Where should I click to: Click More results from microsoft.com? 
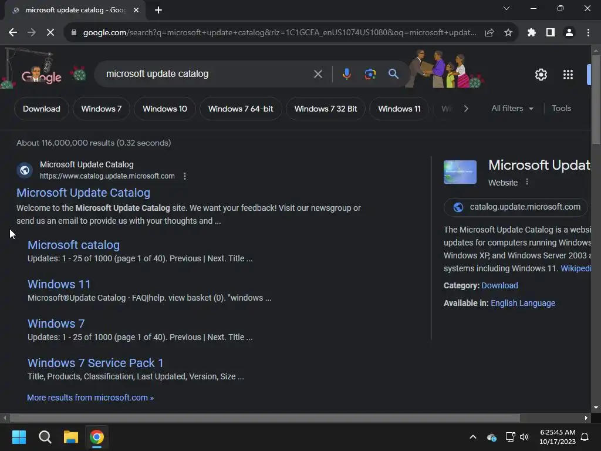click(x=90, y=398)
